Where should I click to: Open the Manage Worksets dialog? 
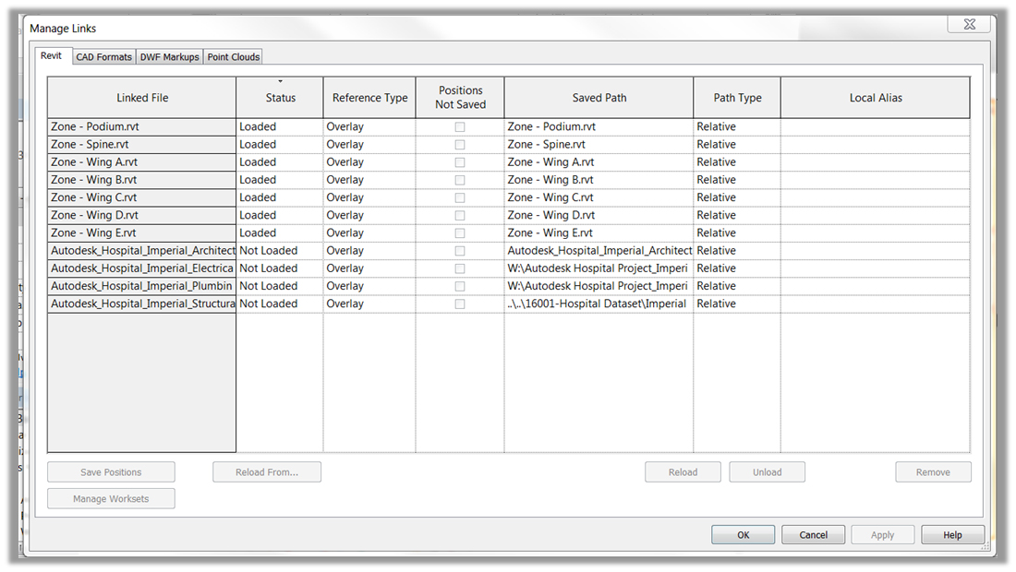coord(111,498)
